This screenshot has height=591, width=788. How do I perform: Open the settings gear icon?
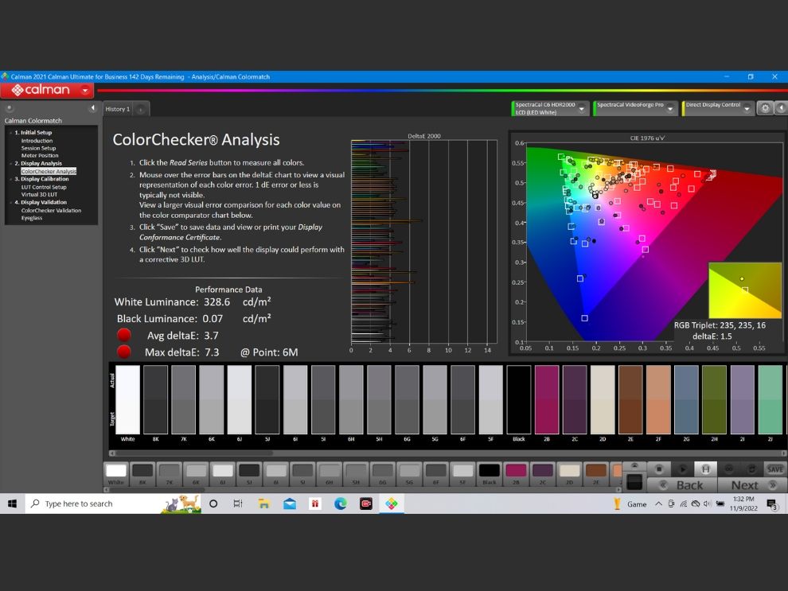pyautogui.click(x=765, y=108)
